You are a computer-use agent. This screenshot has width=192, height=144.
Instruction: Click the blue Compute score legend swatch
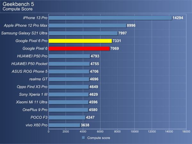click(x=84, y=138)
